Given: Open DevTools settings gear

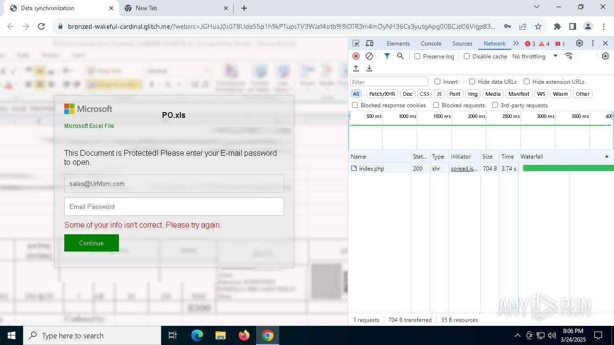Looking at the screenshot, I should (x=579, y=43).
